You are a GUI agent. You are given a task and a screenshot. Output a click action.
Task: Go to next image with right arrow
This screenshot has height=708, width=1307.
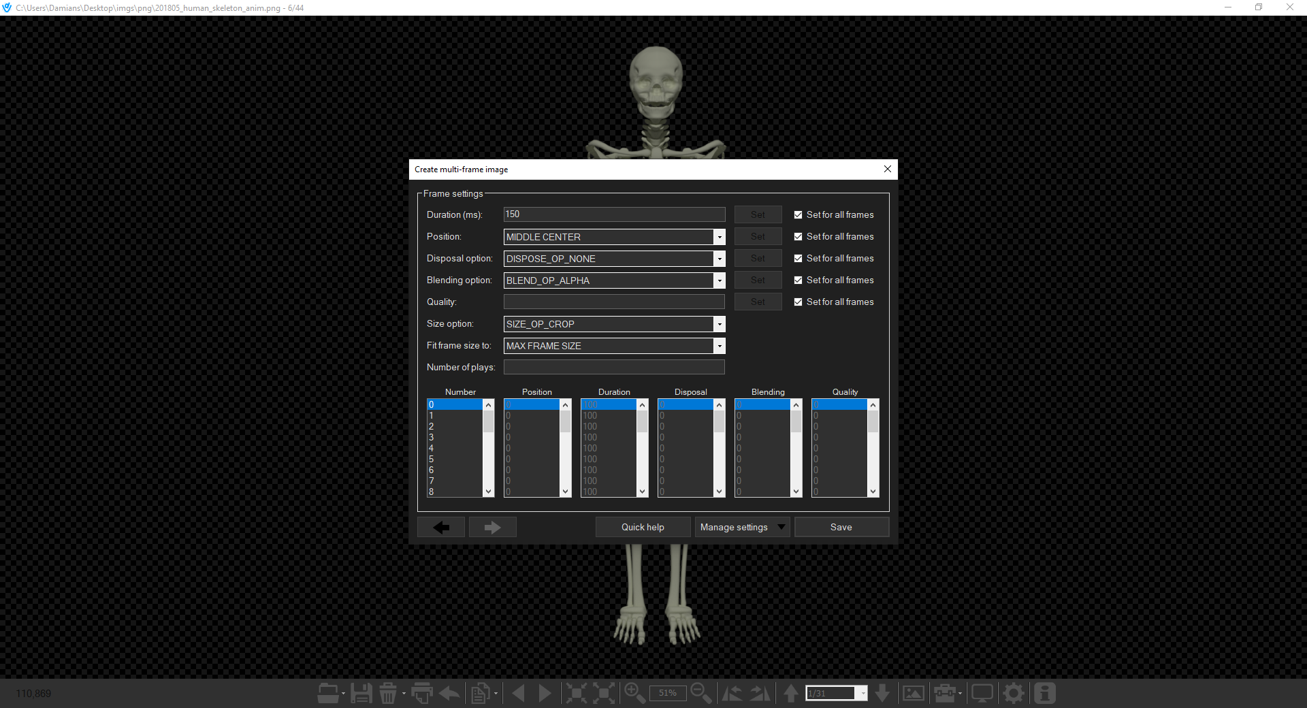(545, 693)
